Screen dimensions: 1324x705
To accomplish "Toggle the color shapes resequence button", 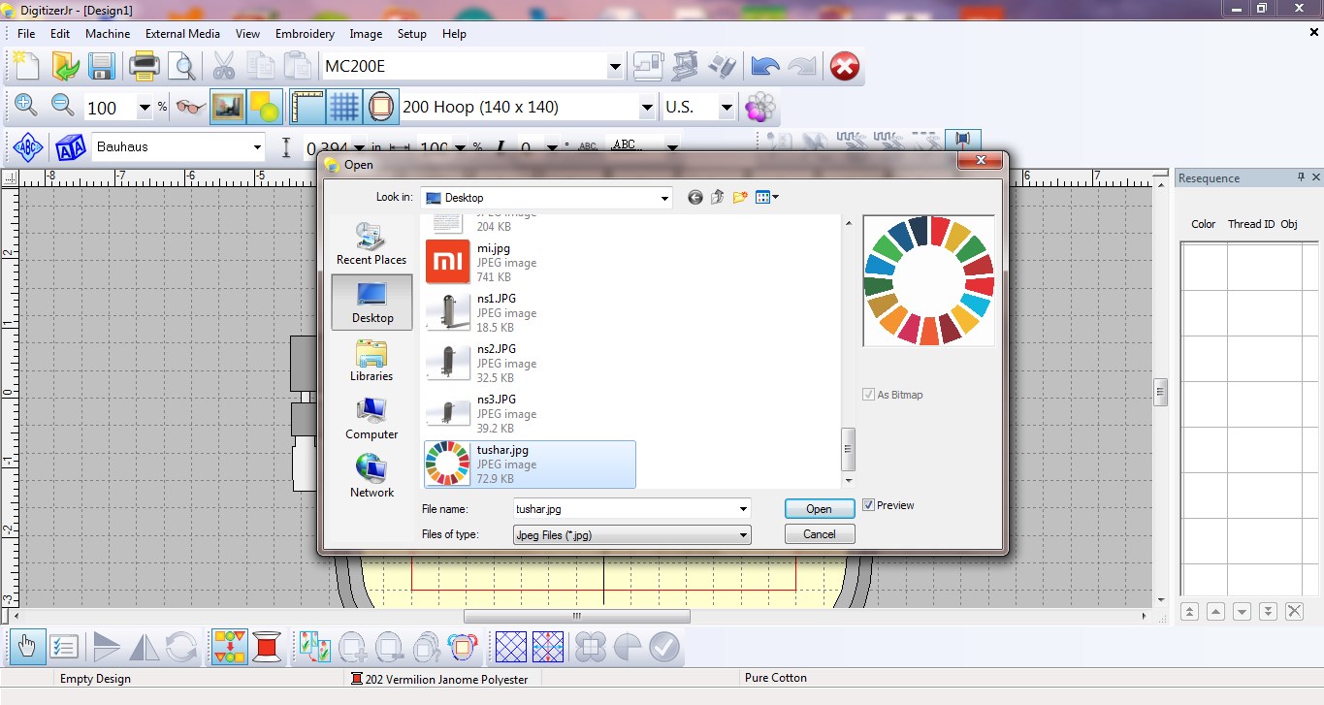I will pyautogui.click(x=231, y=646).
